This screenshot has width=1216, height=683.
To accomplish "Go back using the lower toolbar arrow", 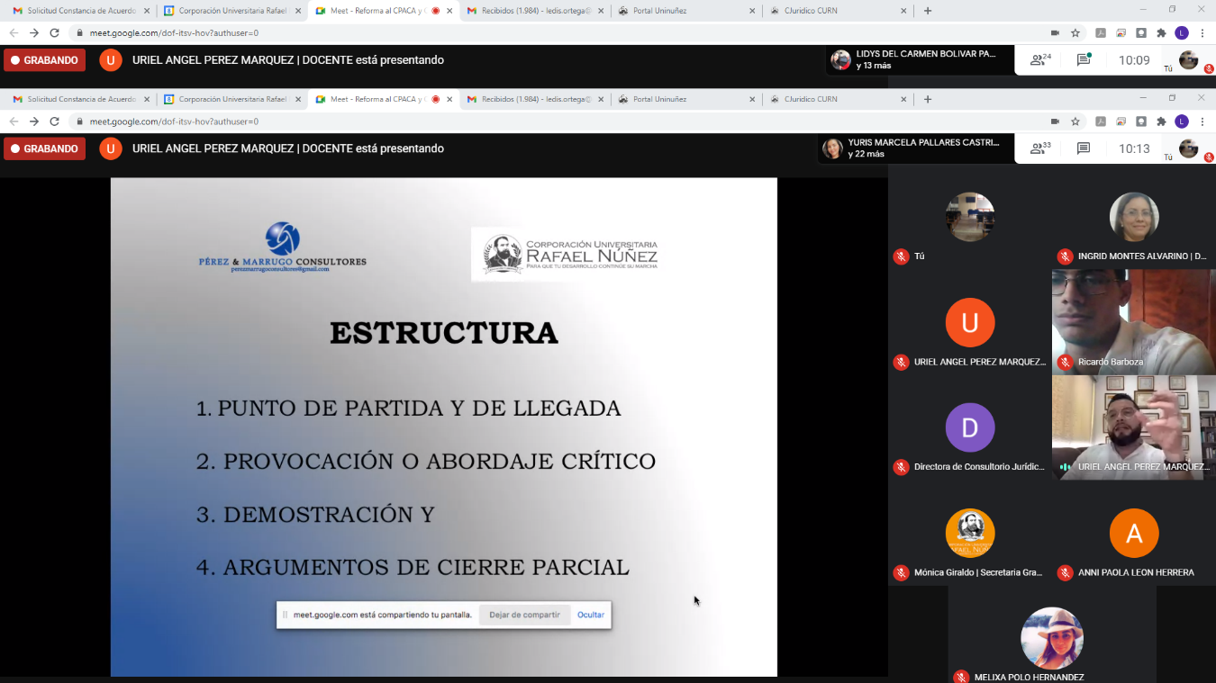I will [14, 121].
